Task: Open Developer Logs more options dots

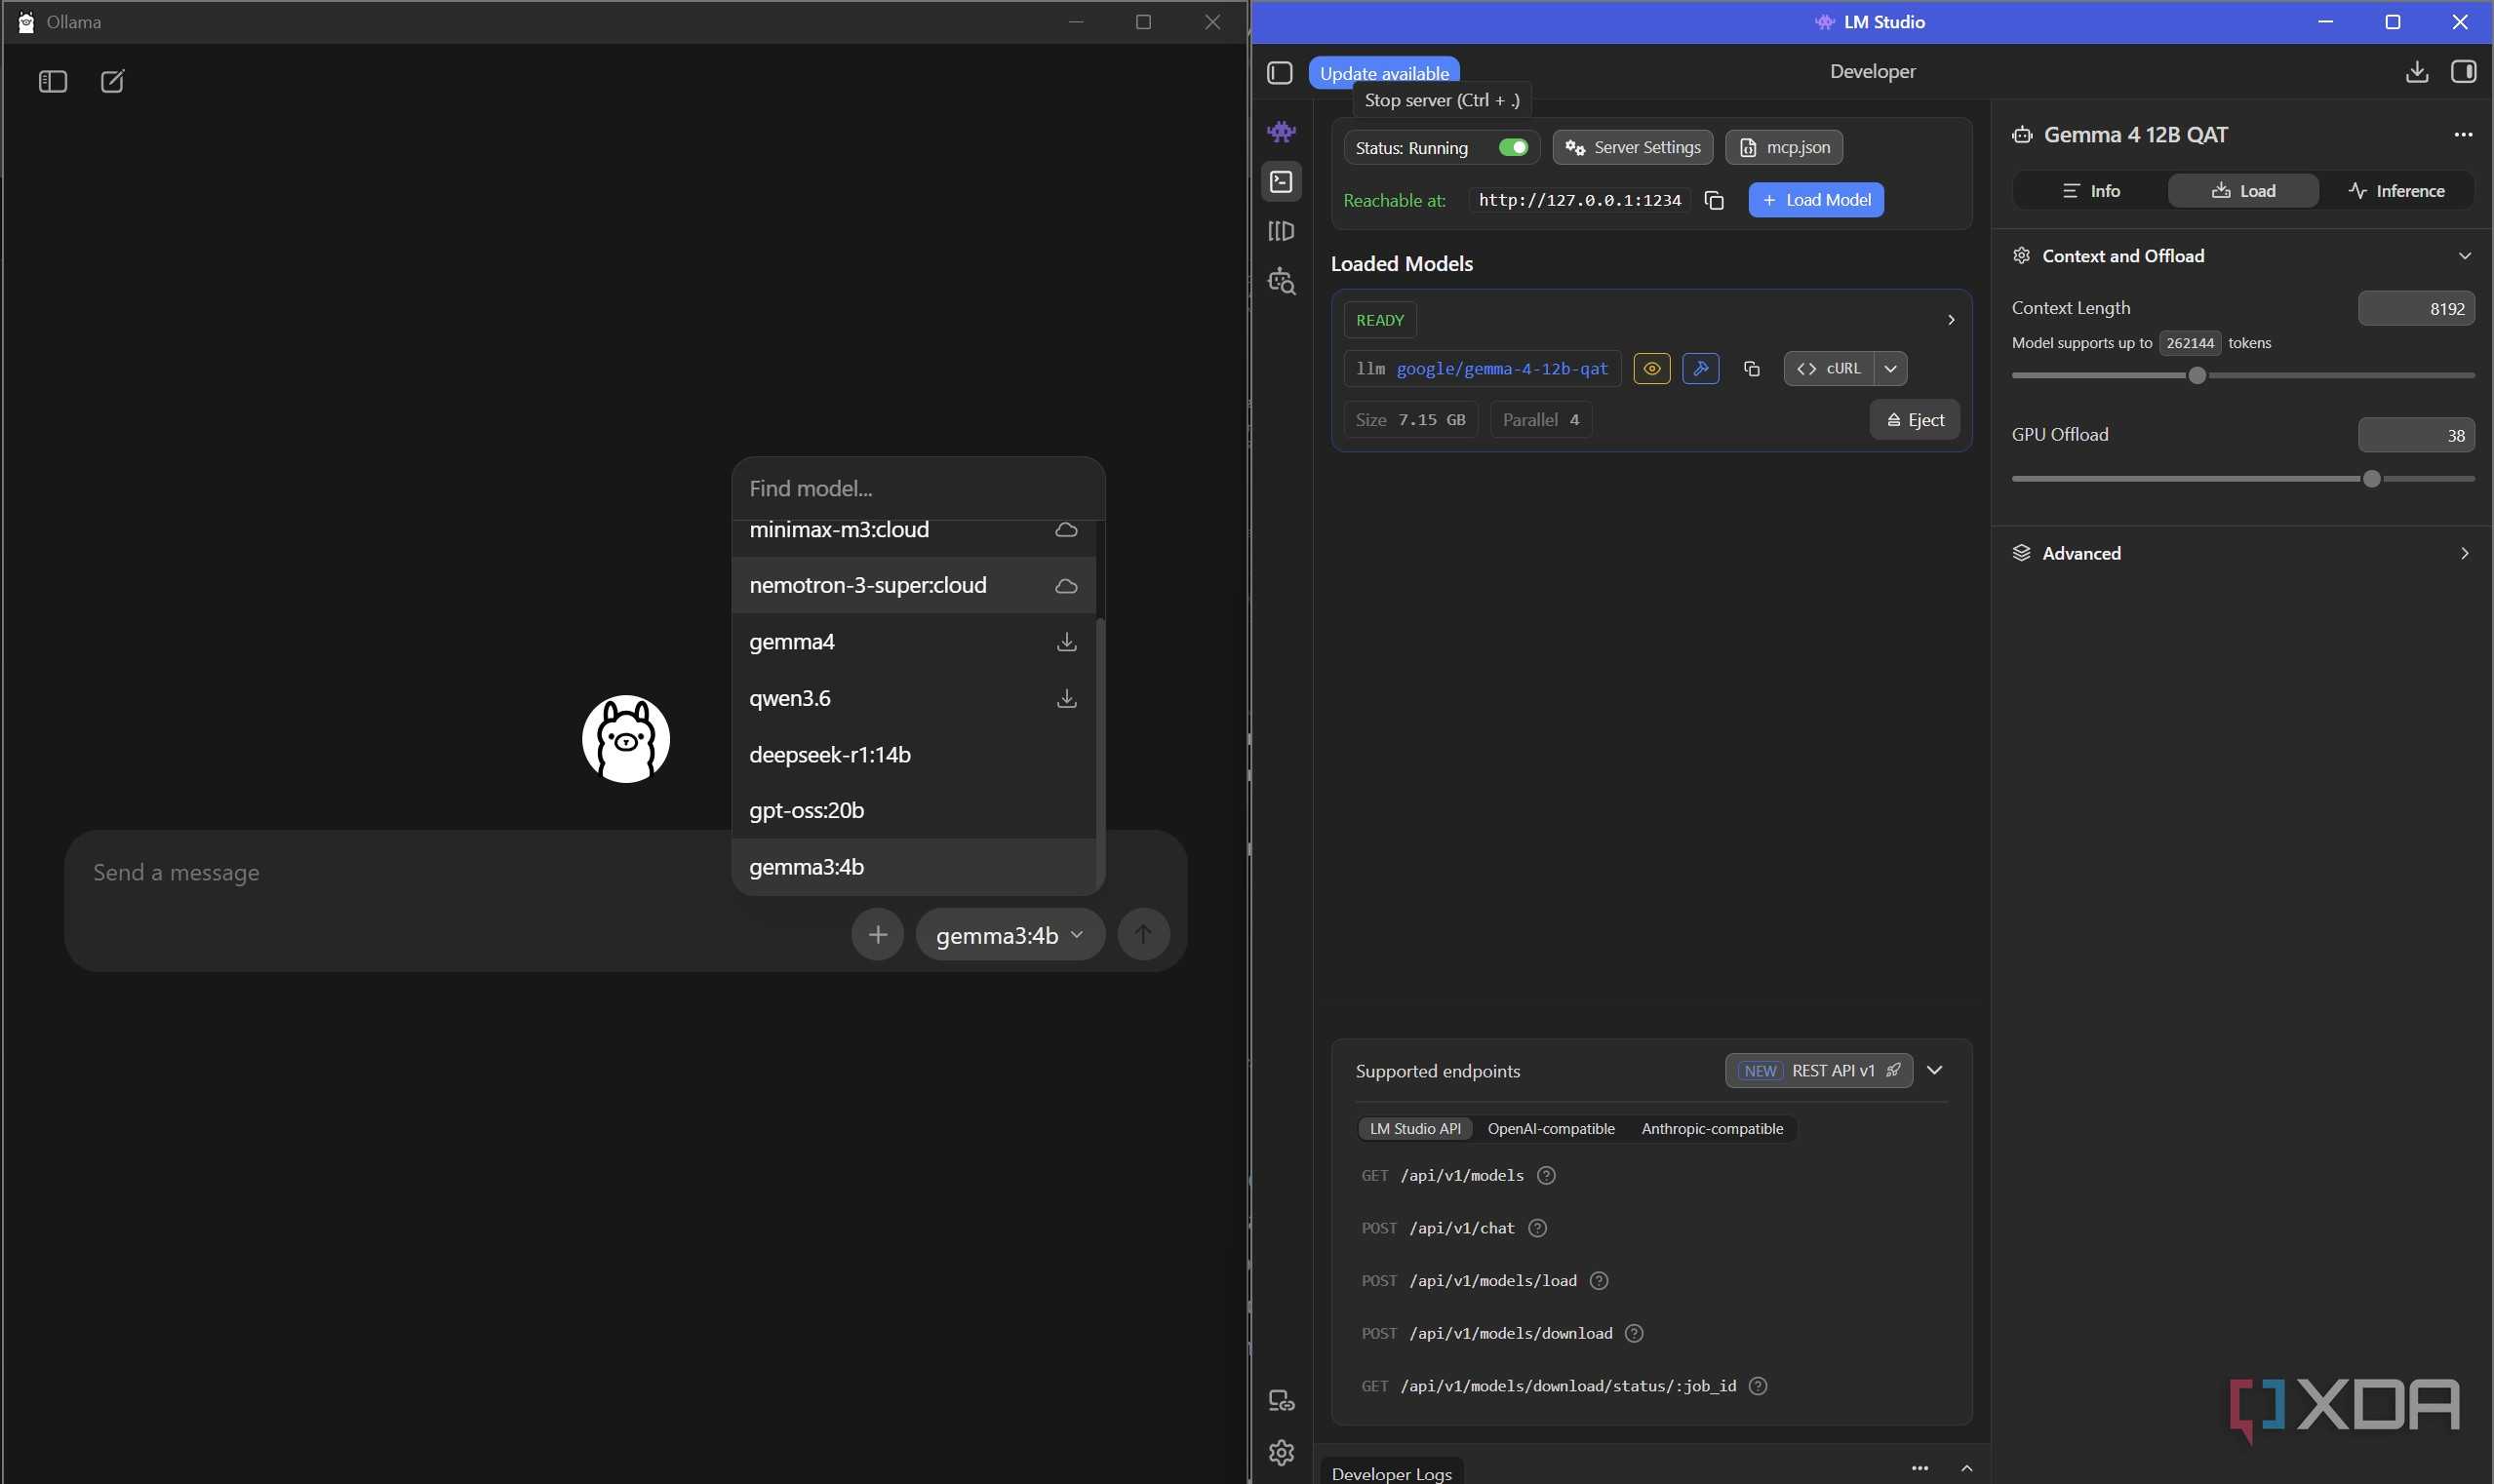Action: click(1919, 1468)
